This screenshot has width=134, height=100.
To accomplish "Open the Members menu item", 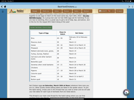I will [86, 11].
